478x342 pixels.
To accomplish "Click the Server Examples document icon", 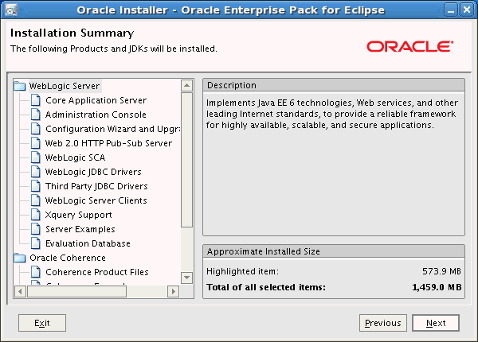I will 36,229.
